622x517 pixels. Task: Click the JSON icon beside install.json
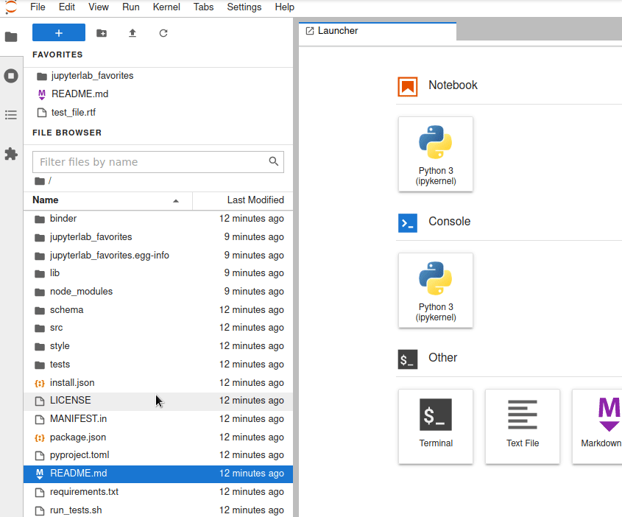coord(40,383)
